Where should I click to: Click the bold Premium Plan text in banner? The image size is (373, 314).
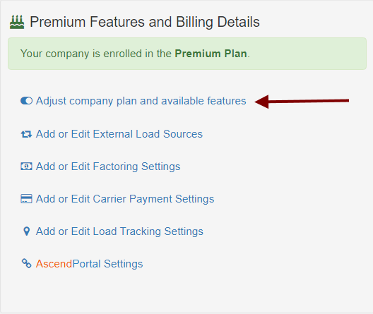[211, 54]
